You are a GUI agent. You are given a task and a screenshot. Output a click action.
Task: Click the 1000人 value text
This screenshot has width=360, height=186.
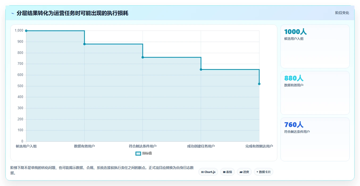295,32
